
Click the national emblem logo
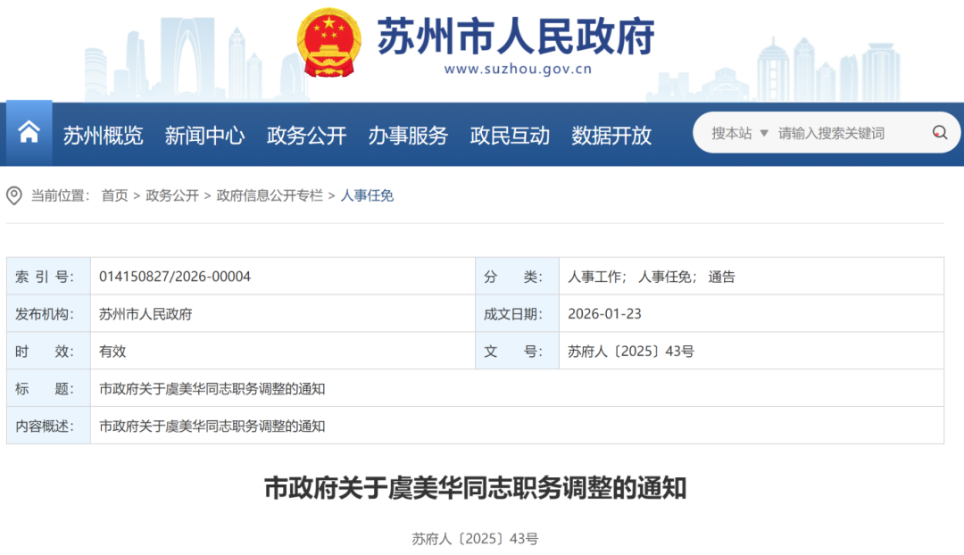coord(328,43)
